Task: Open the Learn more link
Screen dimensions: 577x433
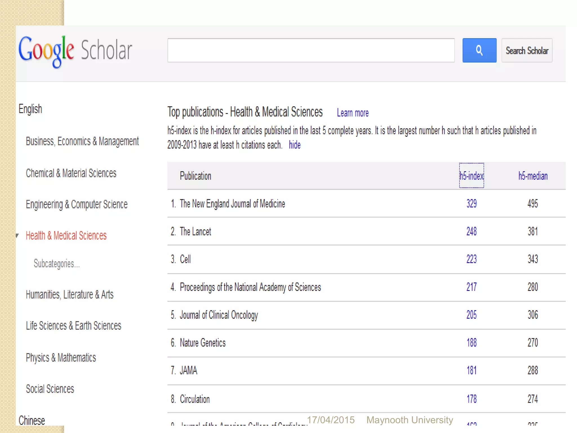Action: [x=352, y=113]
